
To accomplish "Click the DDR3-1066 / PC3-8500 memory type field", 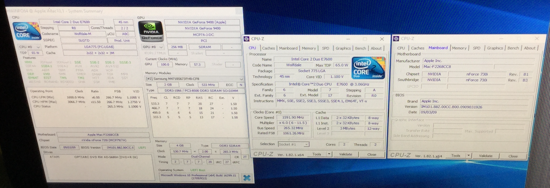I will [x=201, y=91].
